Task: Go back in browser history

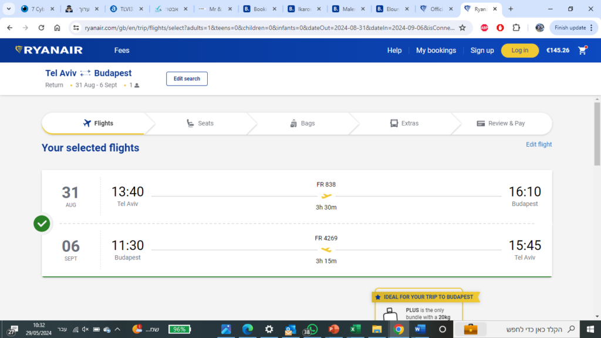Action: [10, 28]
